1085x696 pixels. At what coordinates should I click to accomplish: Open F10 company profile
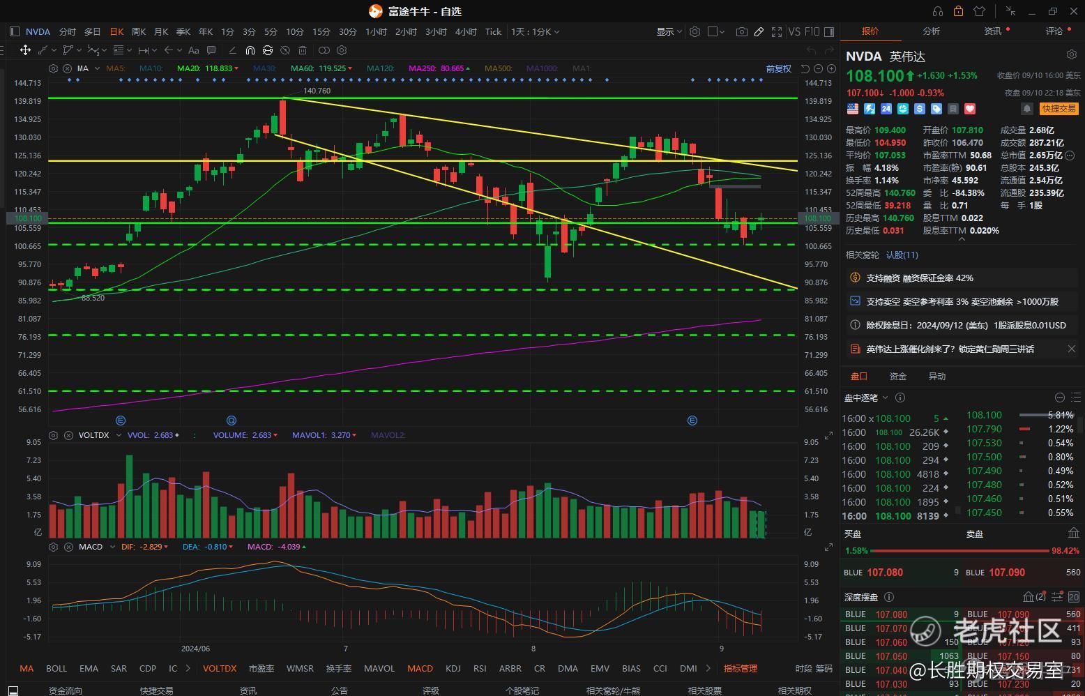click(812, 31)
